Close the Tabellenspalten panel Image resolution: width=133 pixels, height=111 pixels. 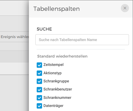[x=125, y=8]
